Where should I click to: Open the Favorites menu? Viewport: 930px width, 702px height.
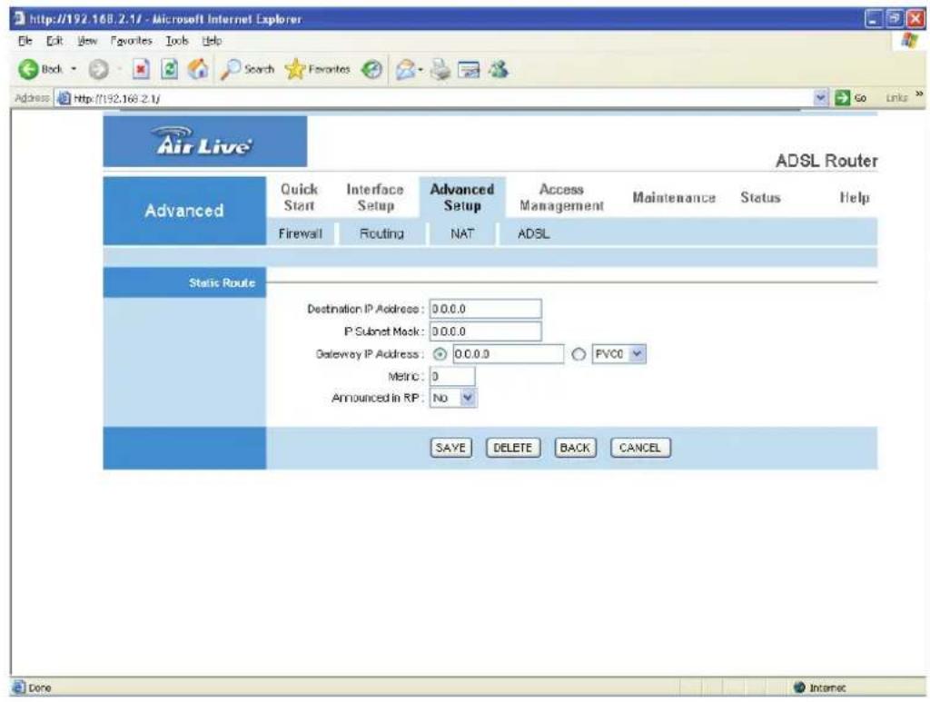(x=131, y=41)
